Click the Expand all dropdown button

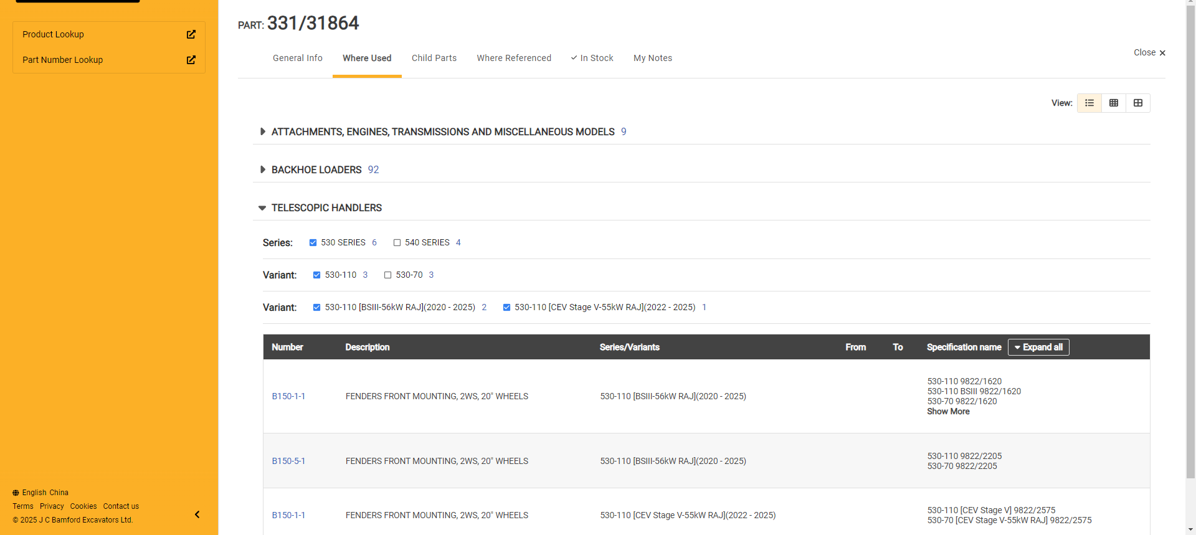pyautogui.click(x=1038, y=348)
